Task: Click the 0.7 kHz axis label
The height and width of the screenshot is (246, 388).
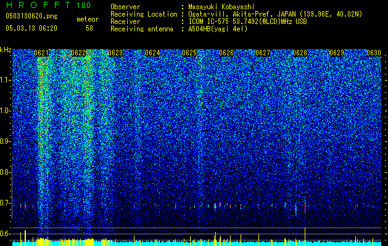Action: tap(4, 203)
